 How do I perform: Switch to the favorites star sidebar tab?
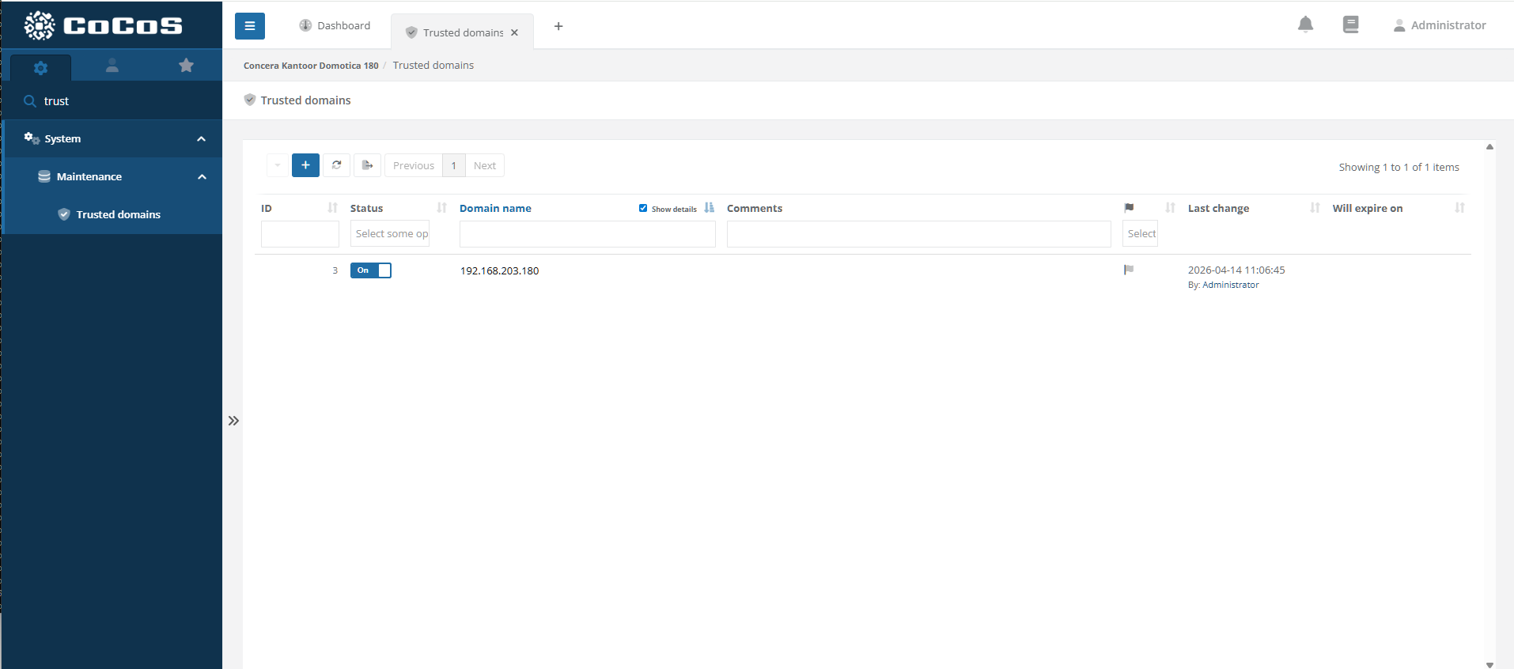tap(186, 66)
